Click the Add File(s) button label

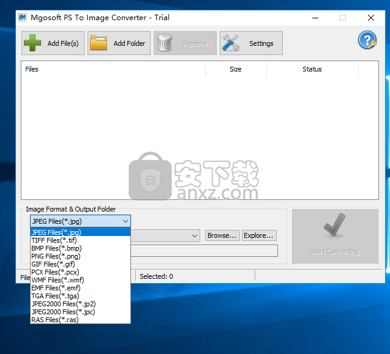(63, 43)
